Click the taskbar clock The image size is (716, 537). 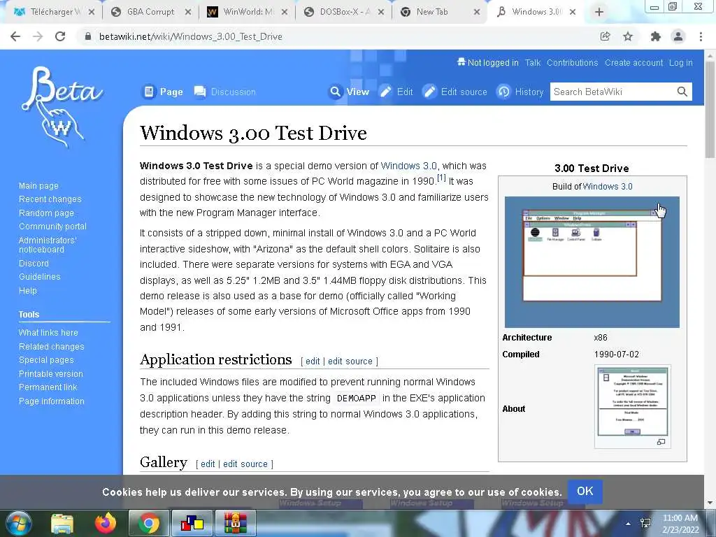[x=680, y=524]
